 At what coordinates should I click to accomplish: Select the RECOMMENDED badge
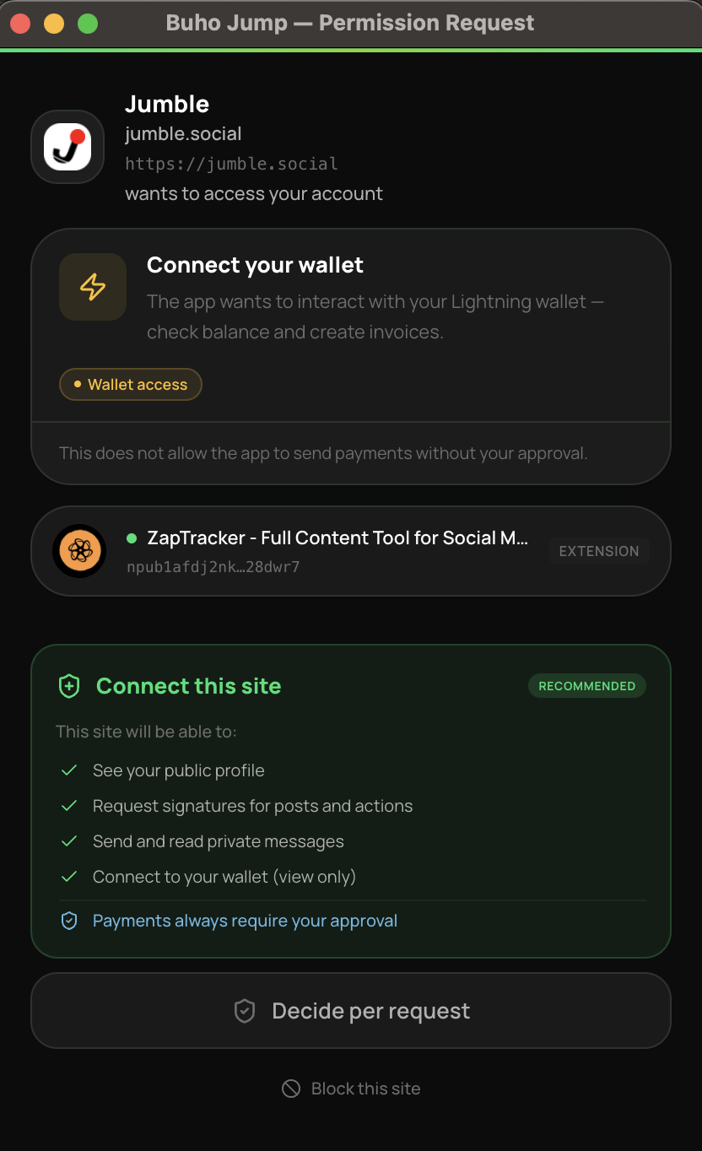pos(586,685)
